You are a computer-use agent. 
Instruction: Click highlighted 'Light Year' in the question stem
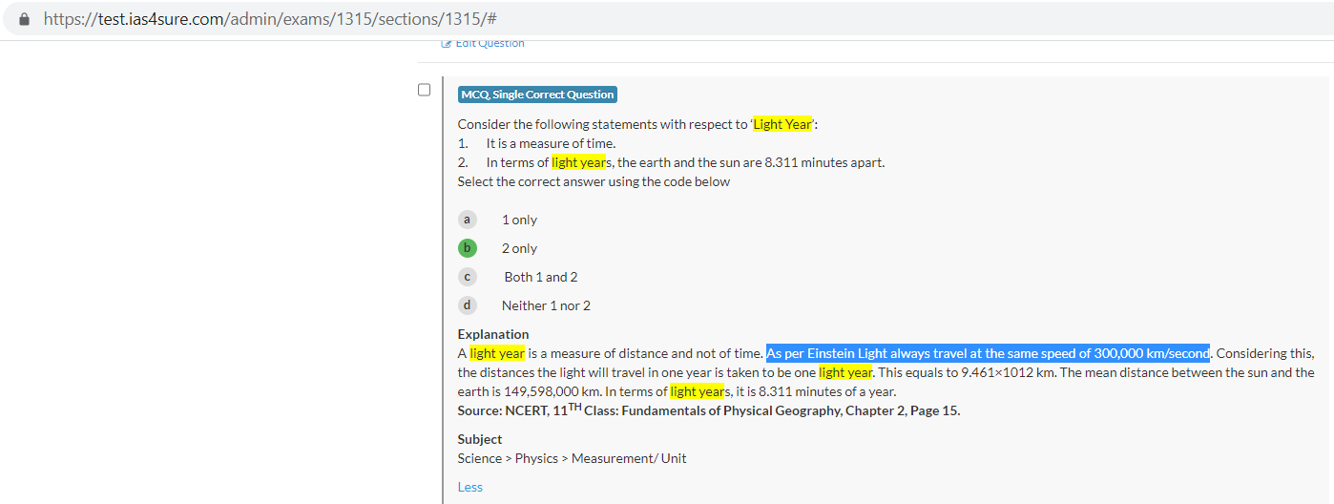[782, 124]
